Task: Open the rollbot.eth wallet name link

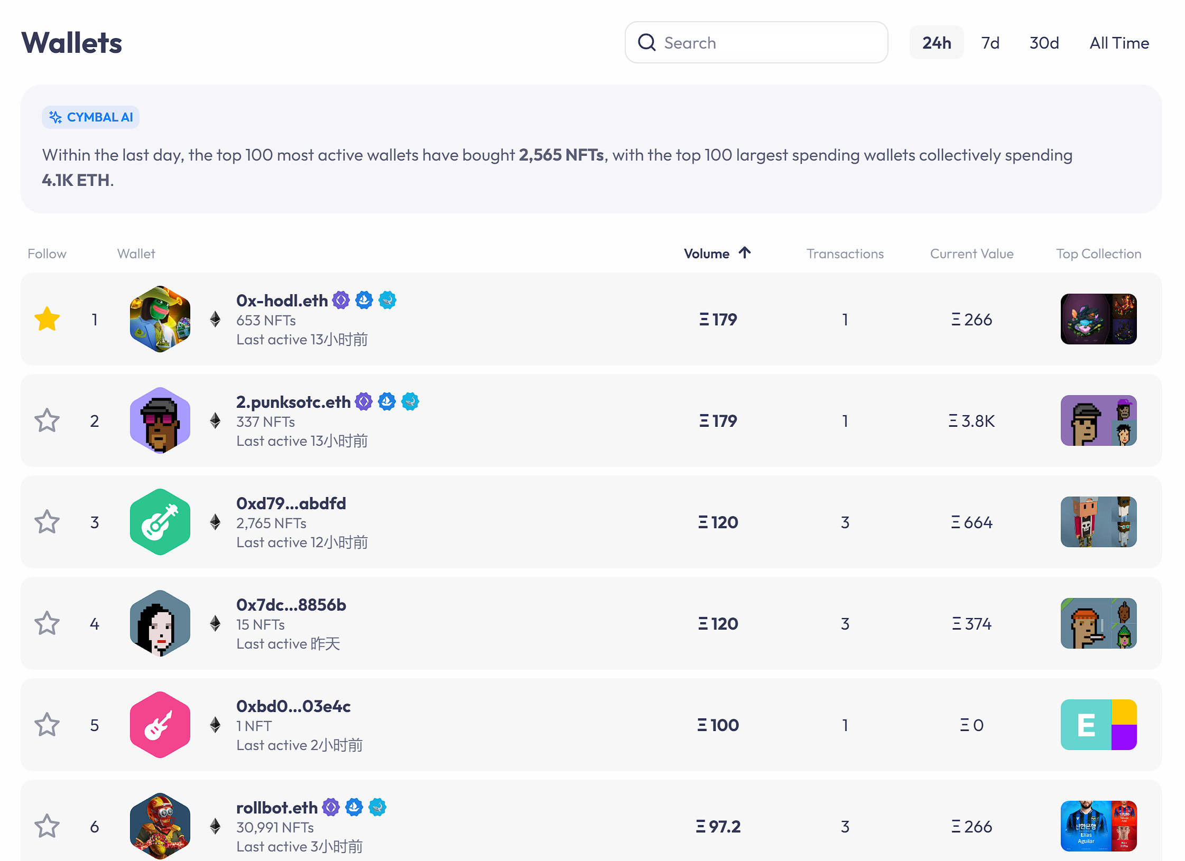Action: coord(276,807)
